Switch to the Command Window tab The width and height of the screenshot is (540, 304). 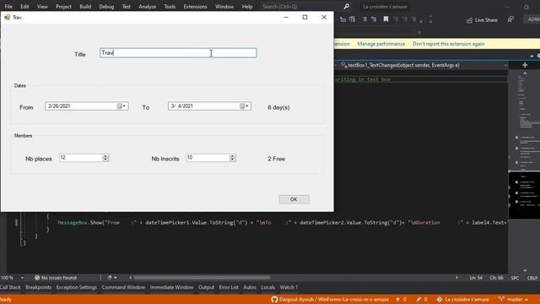click(x=123, y=287)
